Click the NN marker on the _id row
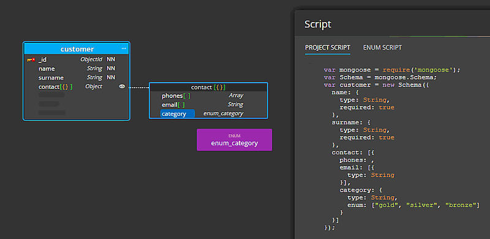490x239 pixels. pos(111,59)
